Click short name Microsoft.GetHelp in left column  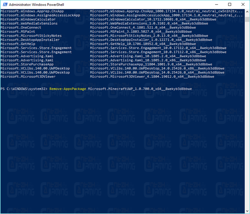[x=18, y=44]
